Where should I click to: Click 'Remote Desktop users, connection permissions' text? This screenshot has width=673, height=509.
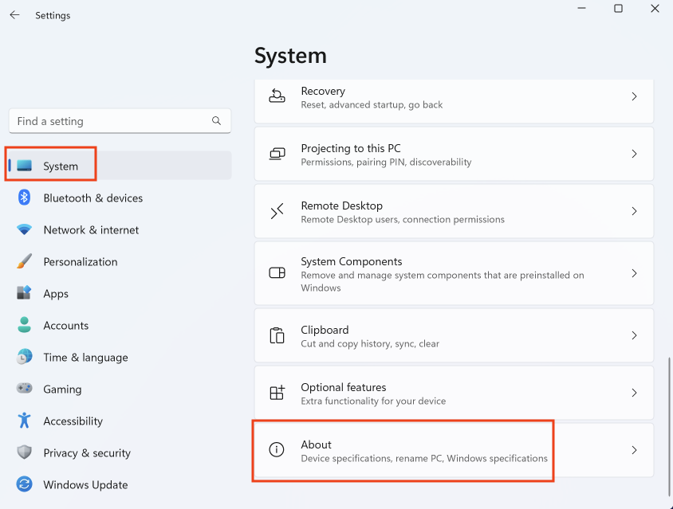click(x=403, y=219)
